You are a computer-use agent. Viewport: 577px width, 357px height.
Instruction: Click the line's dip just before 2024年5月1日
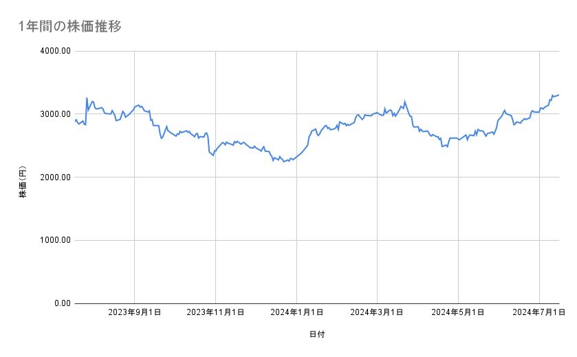tap(442, 147)
